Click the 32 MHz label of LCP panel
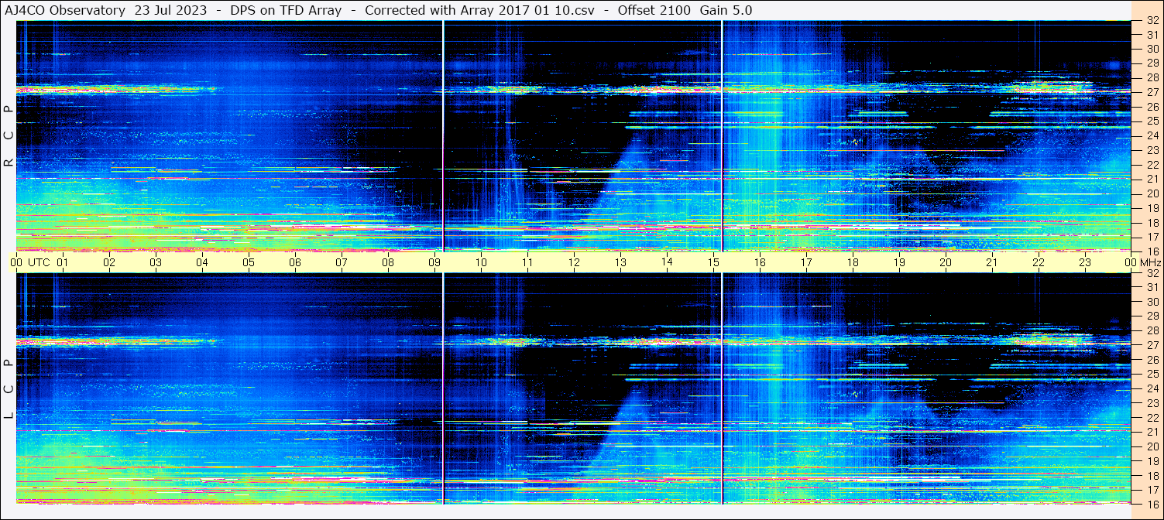Screen dimensions: 1164x520 click(1152, 273)
